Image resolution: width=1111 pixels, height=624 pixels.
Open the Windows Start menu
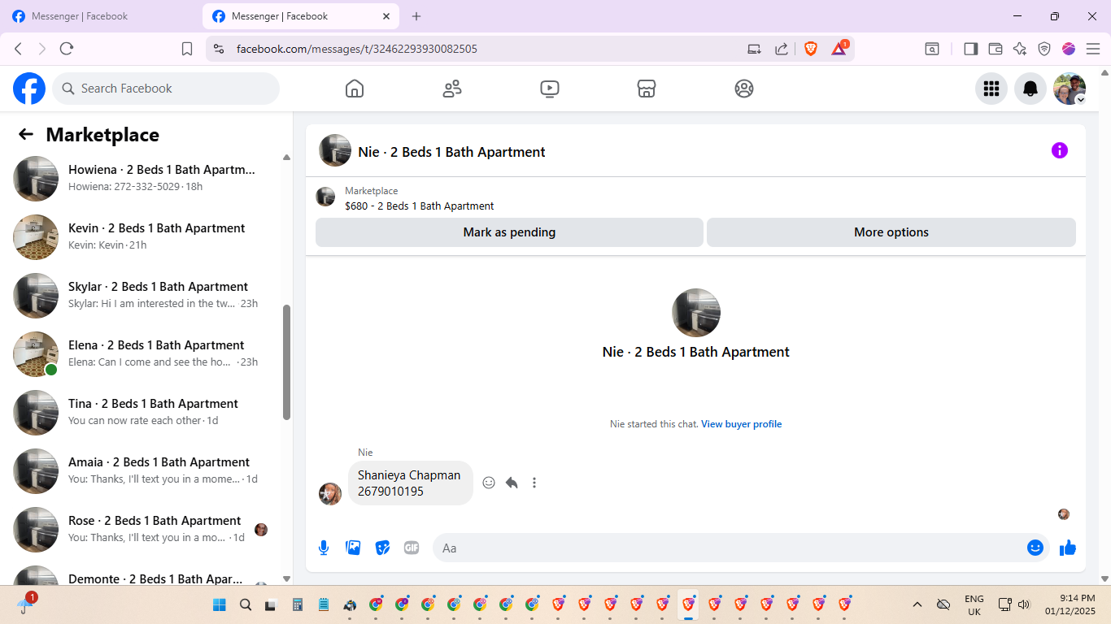(x=220, y=604)
